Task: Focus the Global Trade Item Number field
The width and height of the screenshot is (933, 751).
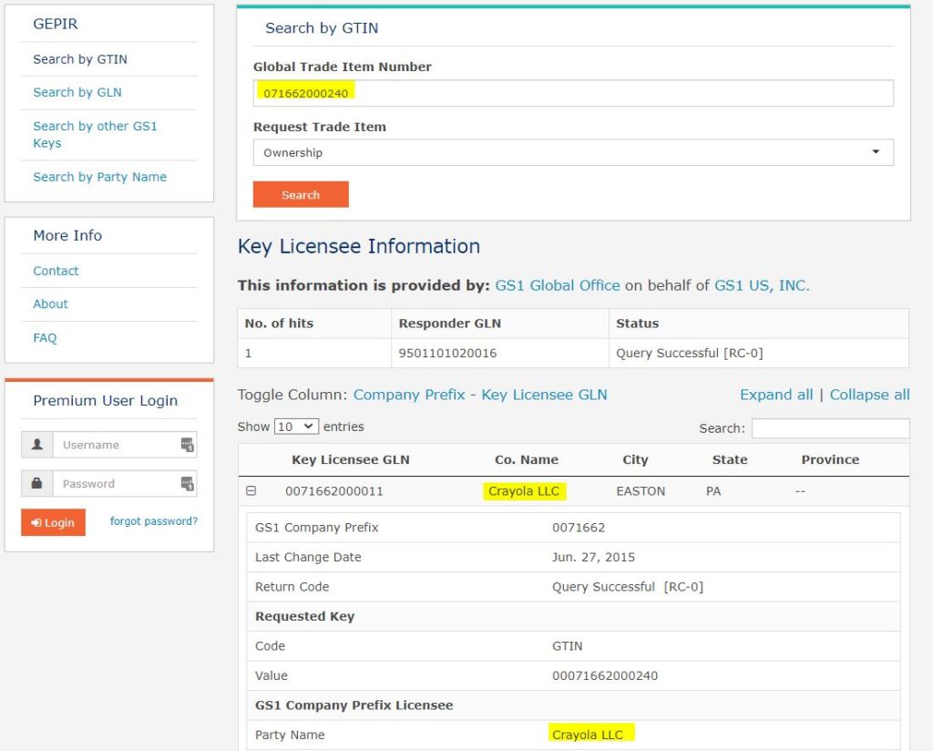Action: (573, 94)
